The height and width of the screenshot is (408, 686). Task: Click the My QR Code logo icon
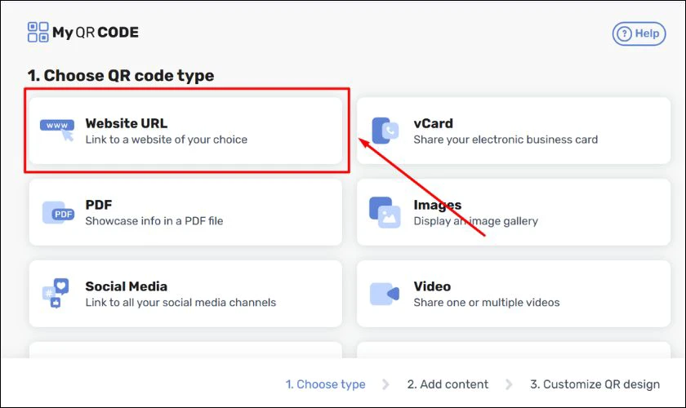38,33
